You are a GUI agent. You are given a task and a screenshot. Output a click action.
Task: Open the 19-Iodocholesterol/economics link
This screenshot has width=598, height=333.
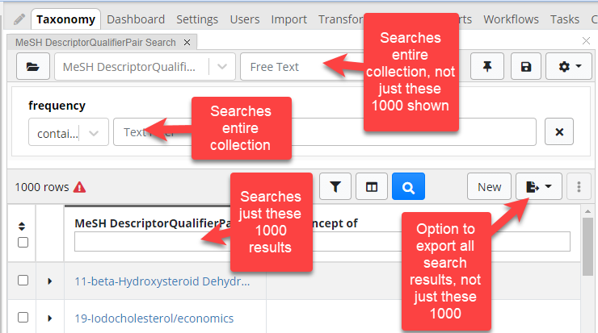click(x=154, y=318)
